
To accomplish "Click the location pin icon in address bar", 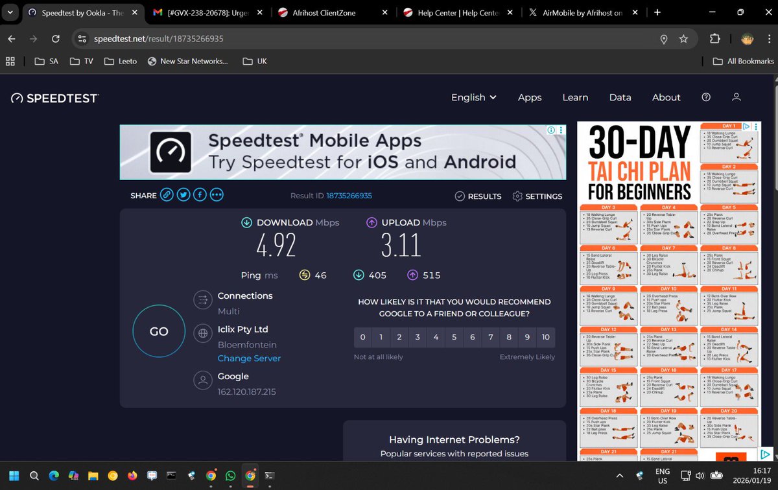I will 663,39.
